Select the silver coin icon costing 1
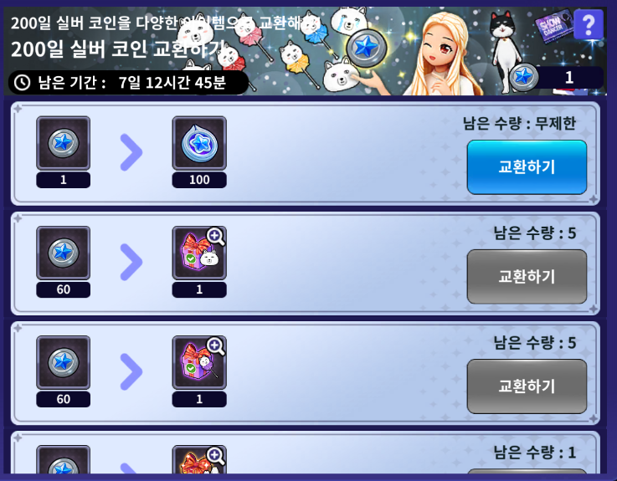Viewport: 617px width, 481px height. [x=64, y=143]
